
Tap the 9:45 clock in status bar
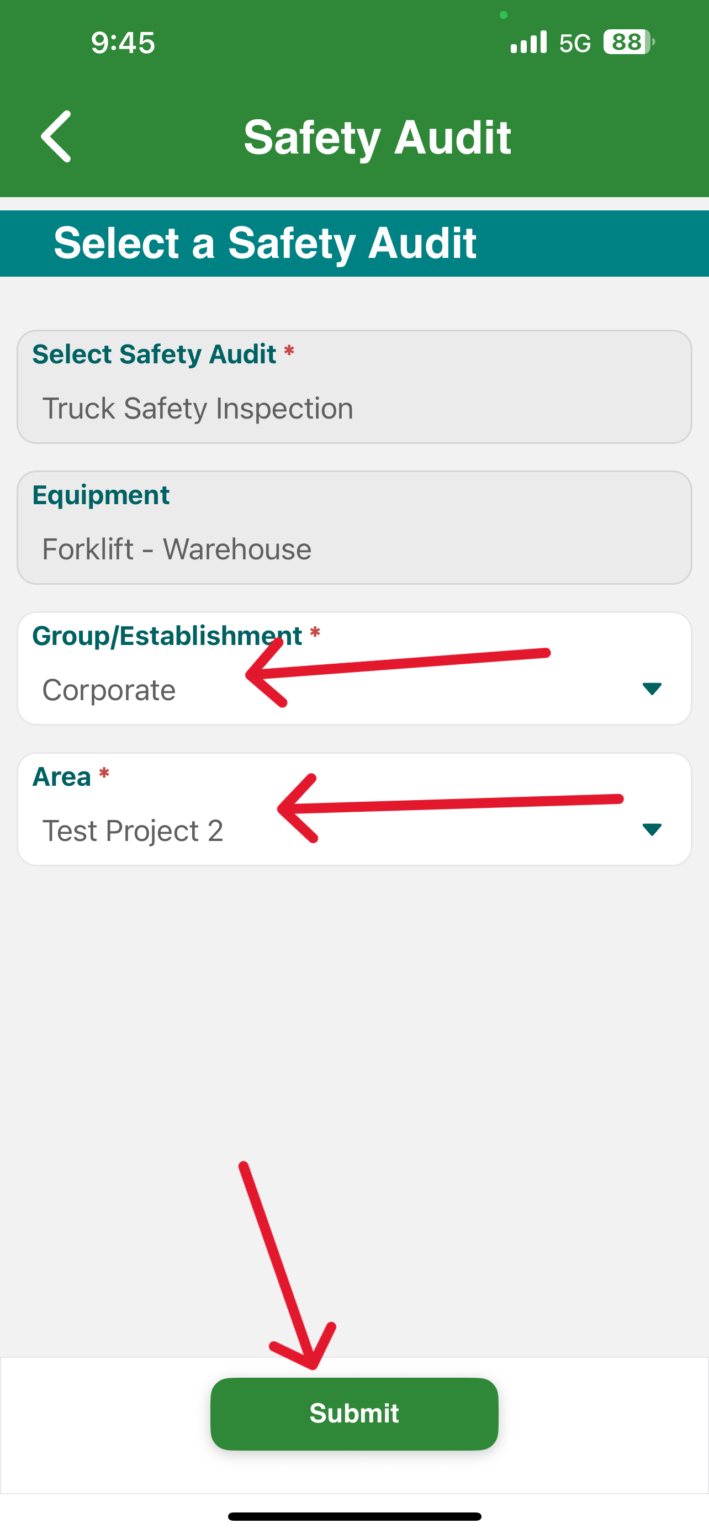[x=123, y=43]
